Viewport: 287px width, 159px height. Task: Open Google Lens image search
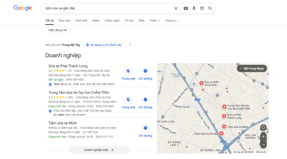tap(202, 8)
